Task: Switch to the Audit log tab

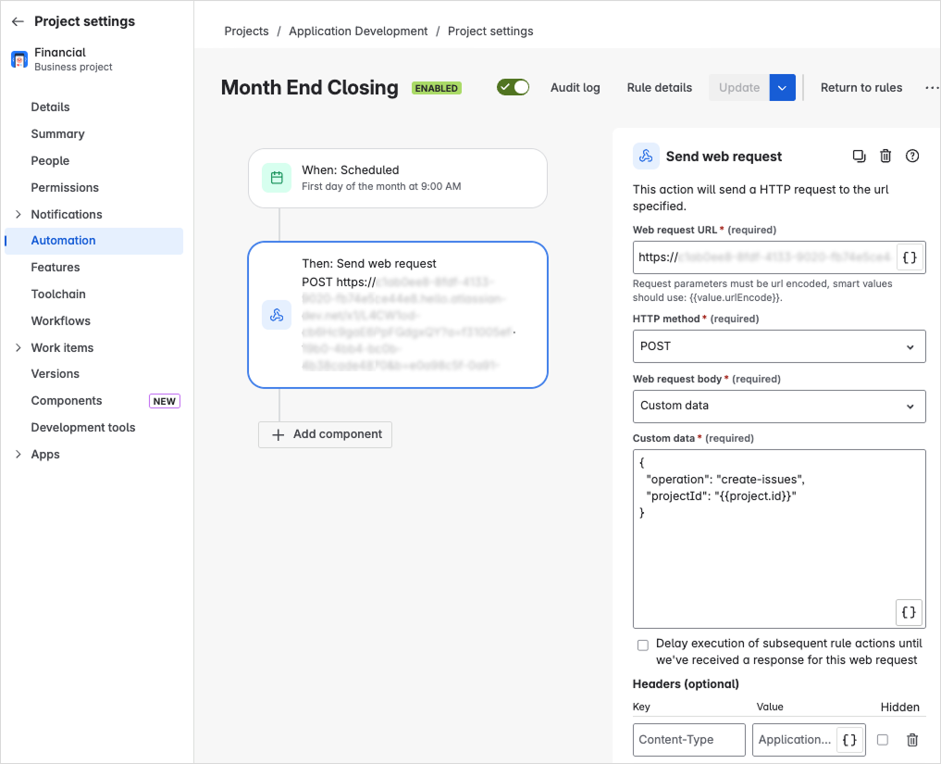Action: (575, 87)
